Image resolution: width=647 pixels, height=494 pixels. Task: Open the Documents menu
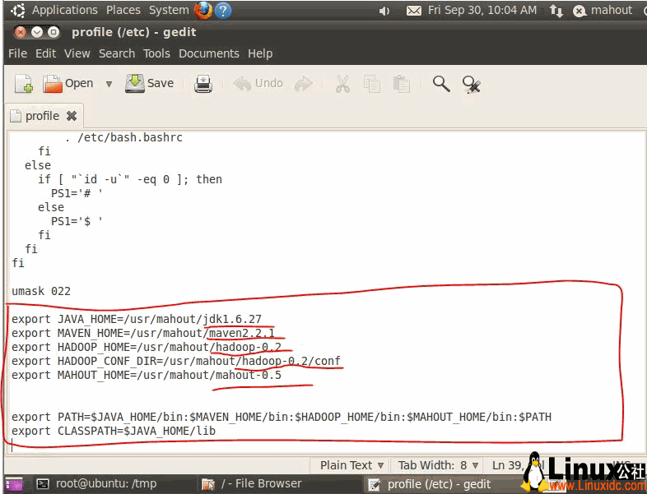tap(209, 53)
